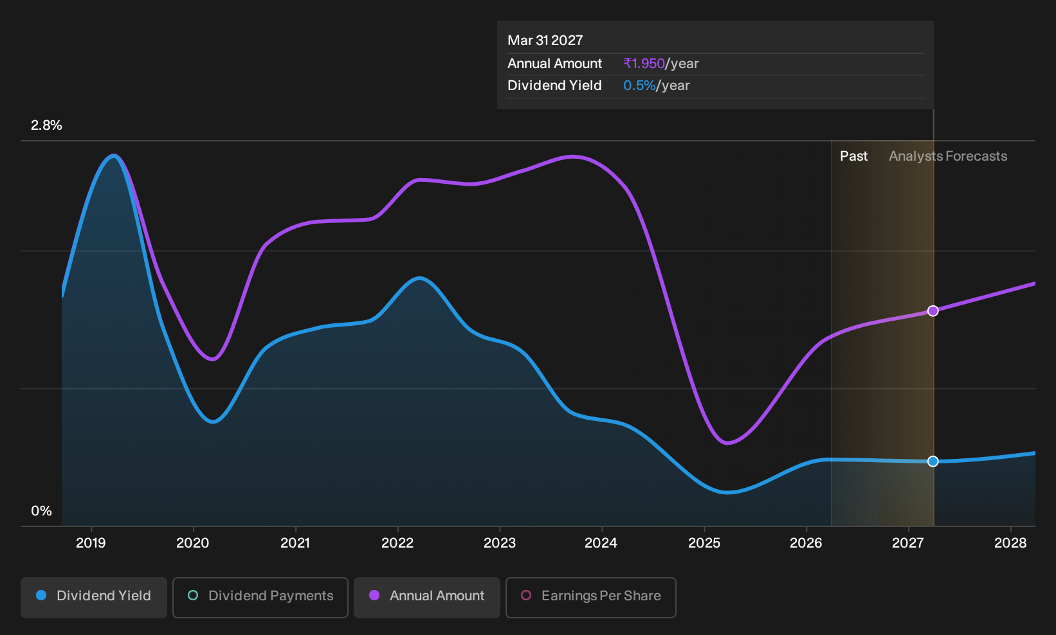The width and height of the screenshot is (1056, 635).
Task: Click the teal Dividend Payments legend circle
Action: tap(193, 596)
